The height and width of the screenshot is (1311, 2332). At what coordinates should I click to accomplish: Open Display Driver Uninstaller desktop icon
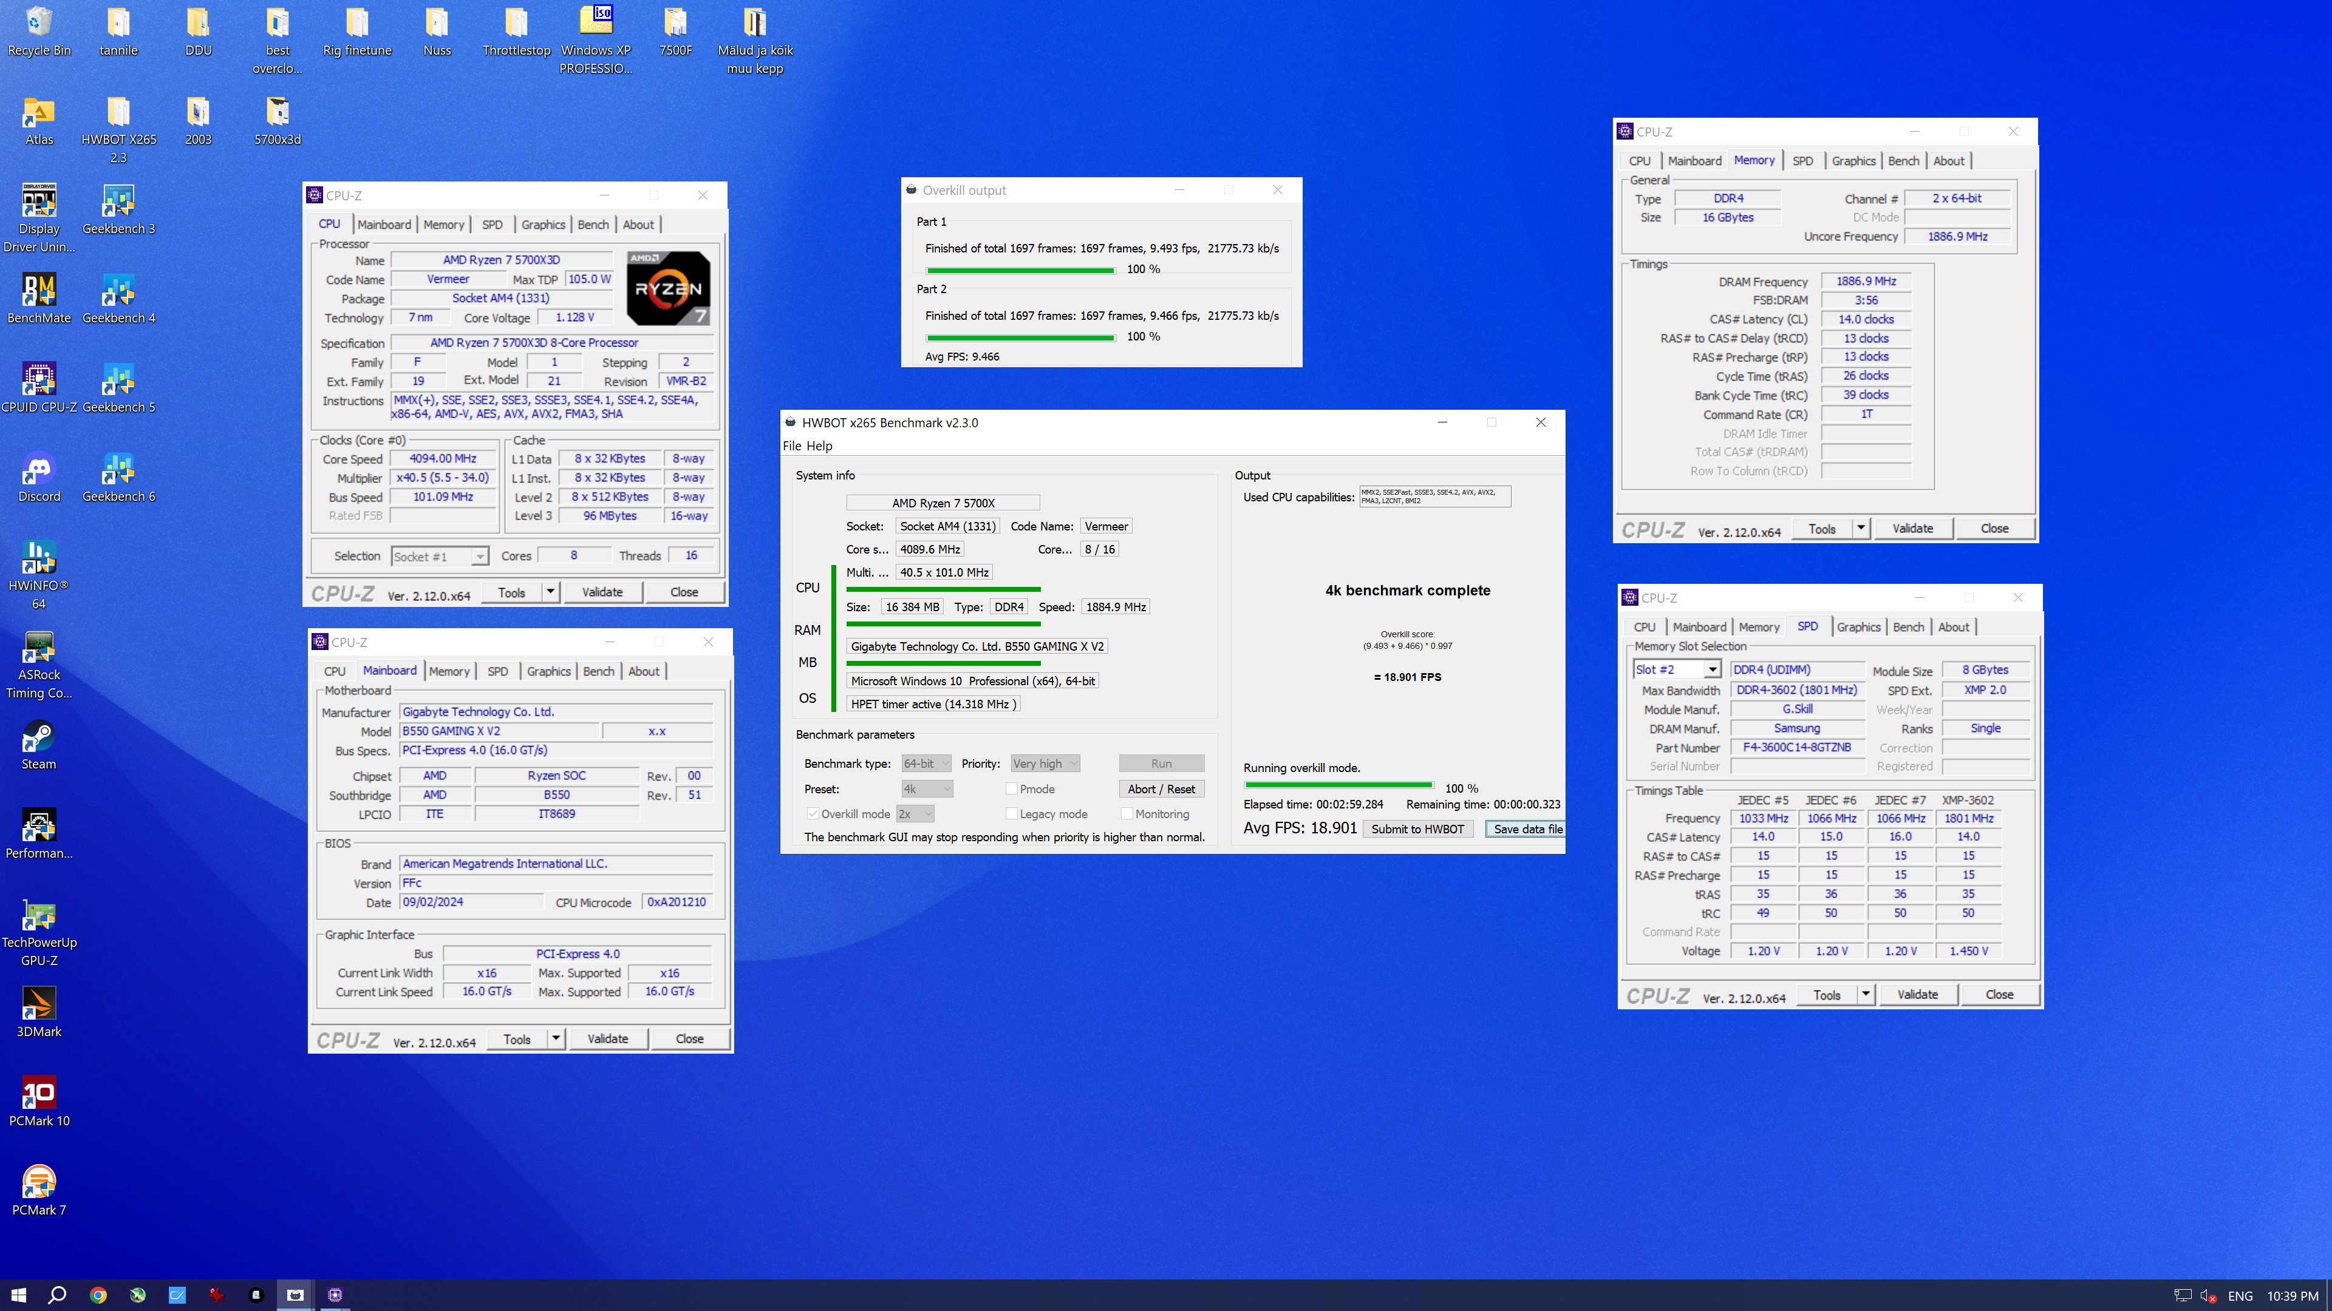[x=39, y=219]
